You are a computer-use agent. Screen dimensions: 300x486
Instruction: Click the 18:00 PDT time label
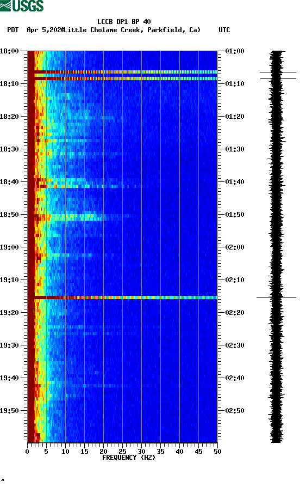pos(9,51)
